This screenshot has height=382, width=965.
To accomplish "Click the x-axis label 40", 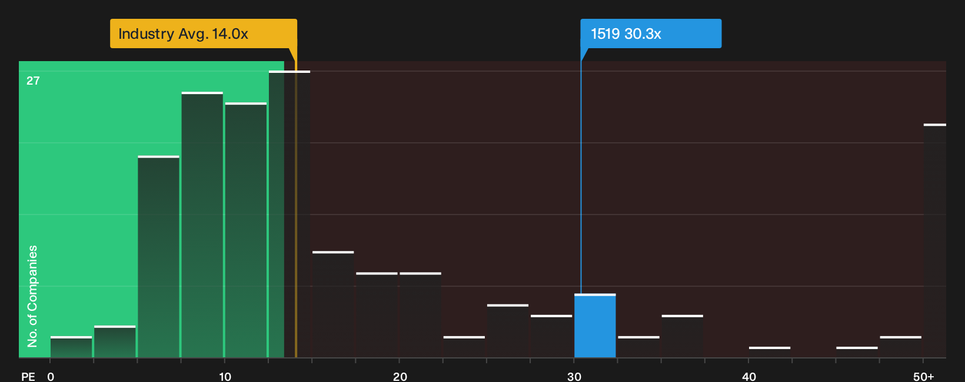I will (x=749, y=377).
